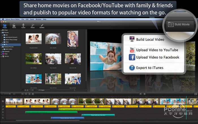198x124 pixels.
Task: Switch to the Images media tab
Action: click(x=5, y=26)
